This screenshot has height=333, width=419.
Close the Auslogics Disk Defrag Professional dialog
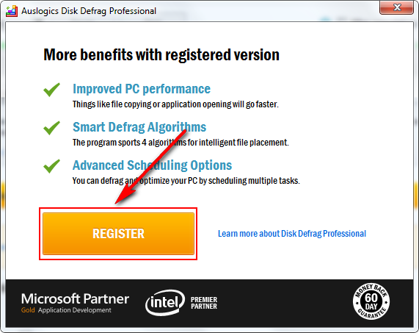396,7
